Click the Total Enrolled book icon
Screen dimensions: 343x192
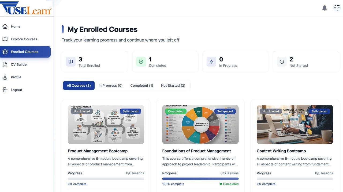[70, 61]
